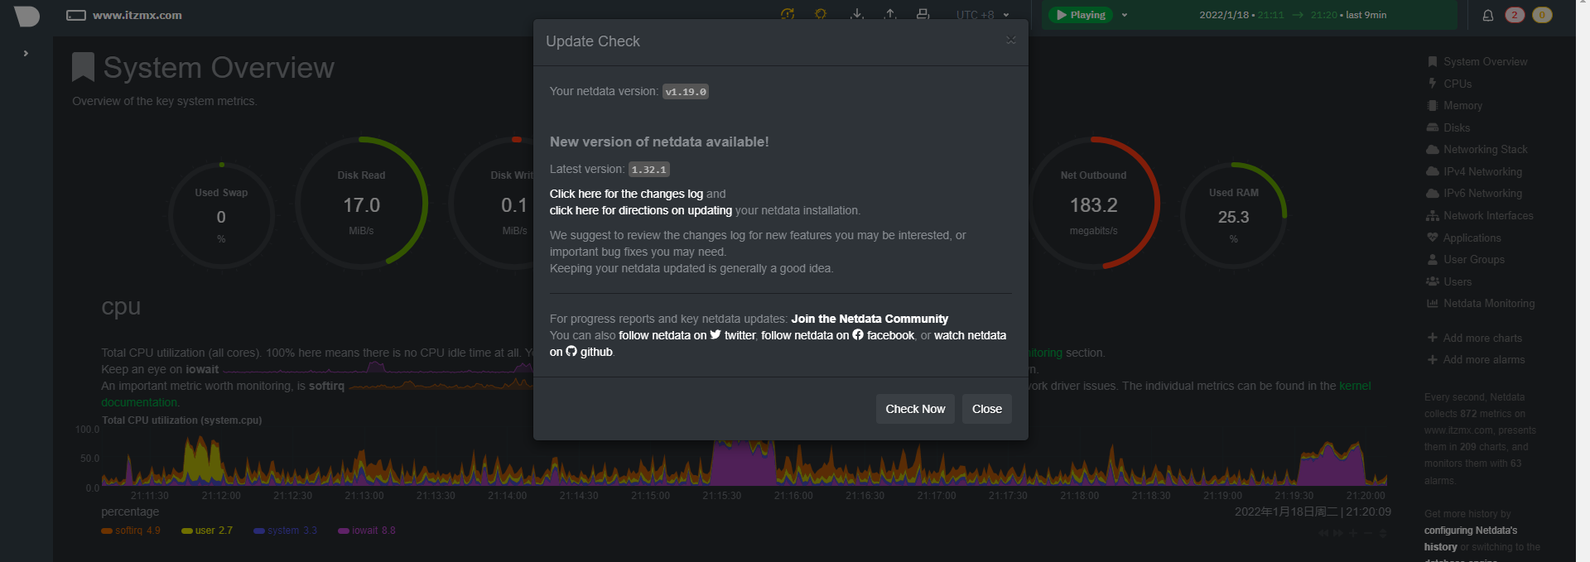
Task: Expand the left sidebar with the arrow
Action: tap(26, 53)
